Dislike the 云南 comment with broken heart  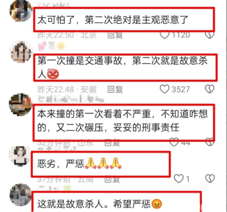click(x=210, y=179)
